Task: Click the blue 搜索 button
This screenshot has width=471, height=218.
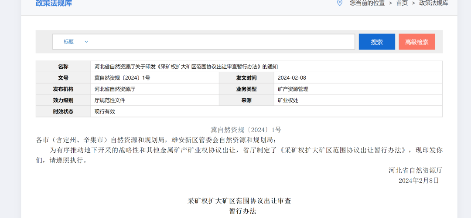Action: point(377,42)
